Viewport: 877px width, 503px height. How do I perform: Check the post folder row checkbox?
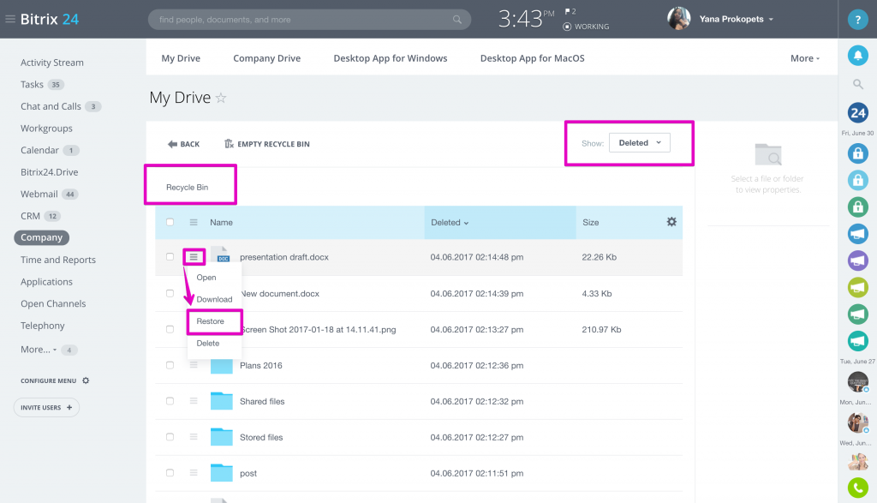170,473
